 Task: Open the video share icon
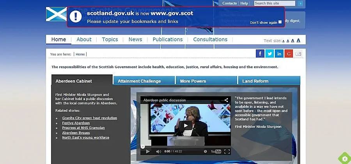click(226, 100)
